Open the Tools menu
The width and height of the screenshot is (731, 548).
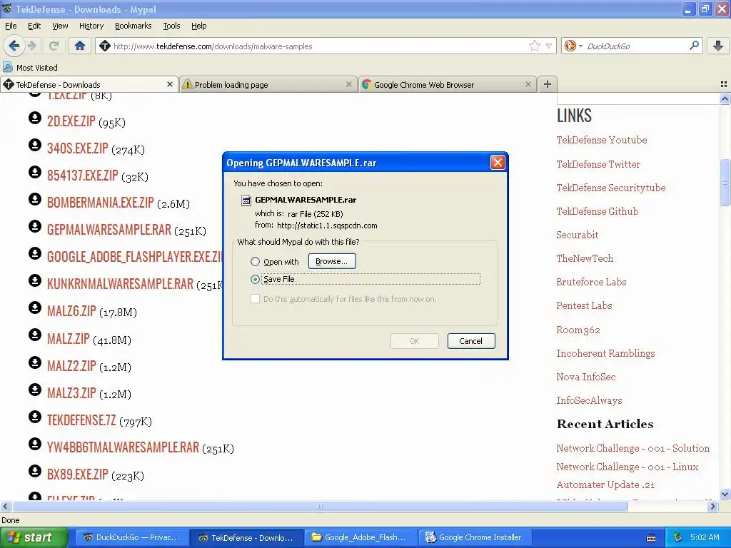click(x=171, y=26)
